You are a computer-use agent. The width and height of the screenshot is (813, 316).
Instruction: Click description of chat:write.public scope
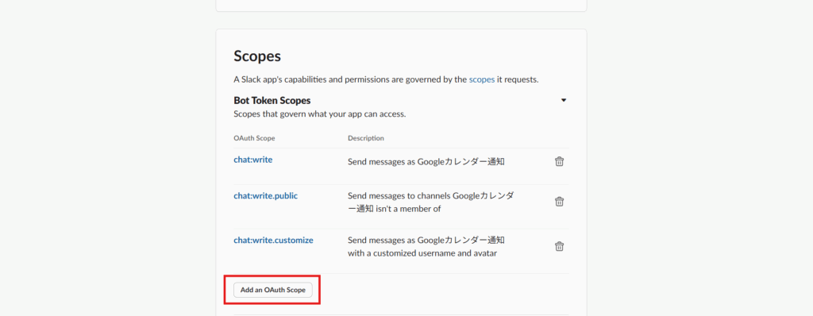pyautogui.click(x=431, y=202)
